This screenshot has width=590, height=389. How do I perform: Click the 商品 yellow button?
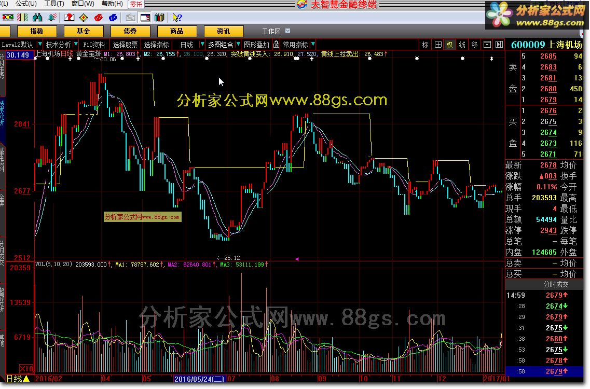coord(176,31)
